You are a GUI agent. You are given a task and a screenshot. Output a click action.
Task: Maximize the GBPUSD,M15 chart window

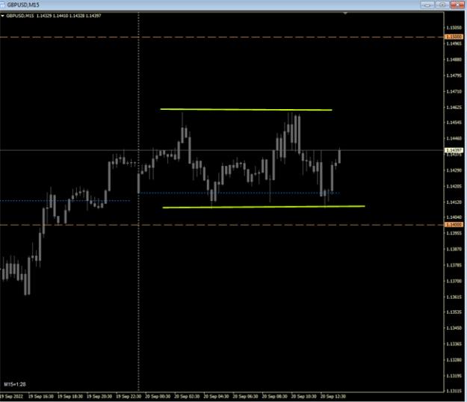click(442, 4)
